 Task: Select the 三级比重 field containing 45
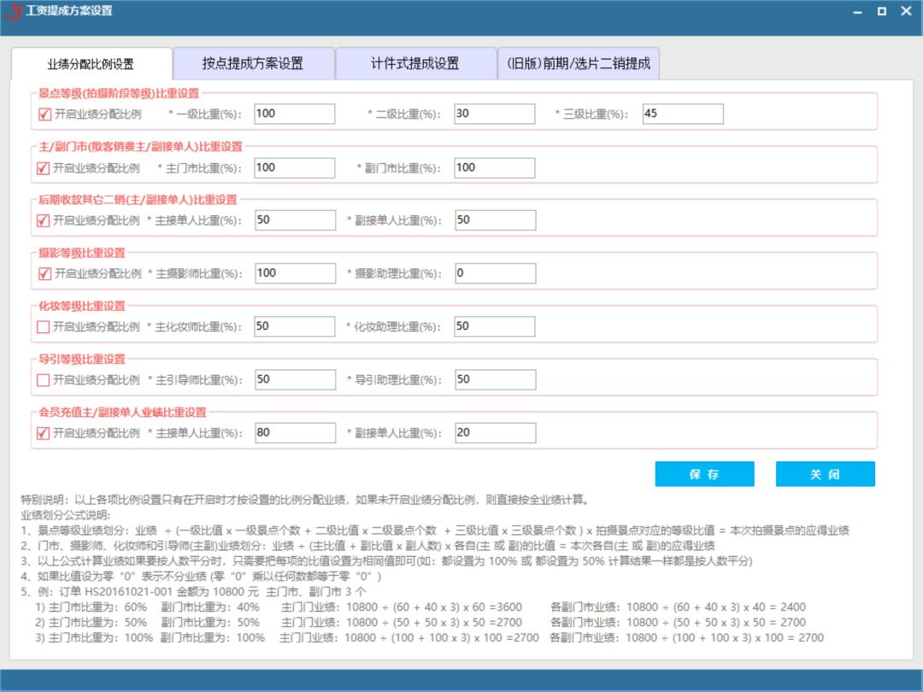pyautogui.click(x=680, y=114)
